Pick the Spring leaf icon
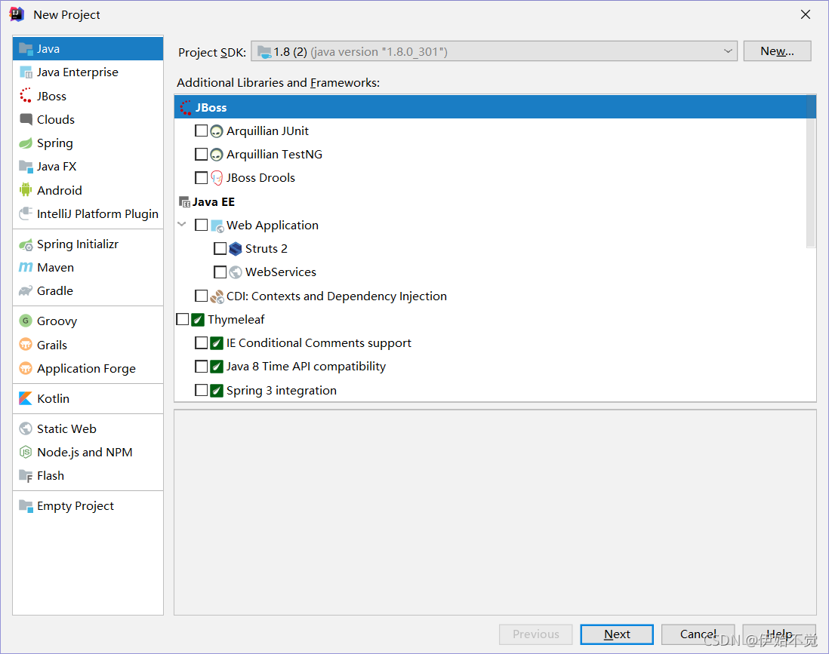The height and width of the screenshot is (654, 829). (26, 143)
